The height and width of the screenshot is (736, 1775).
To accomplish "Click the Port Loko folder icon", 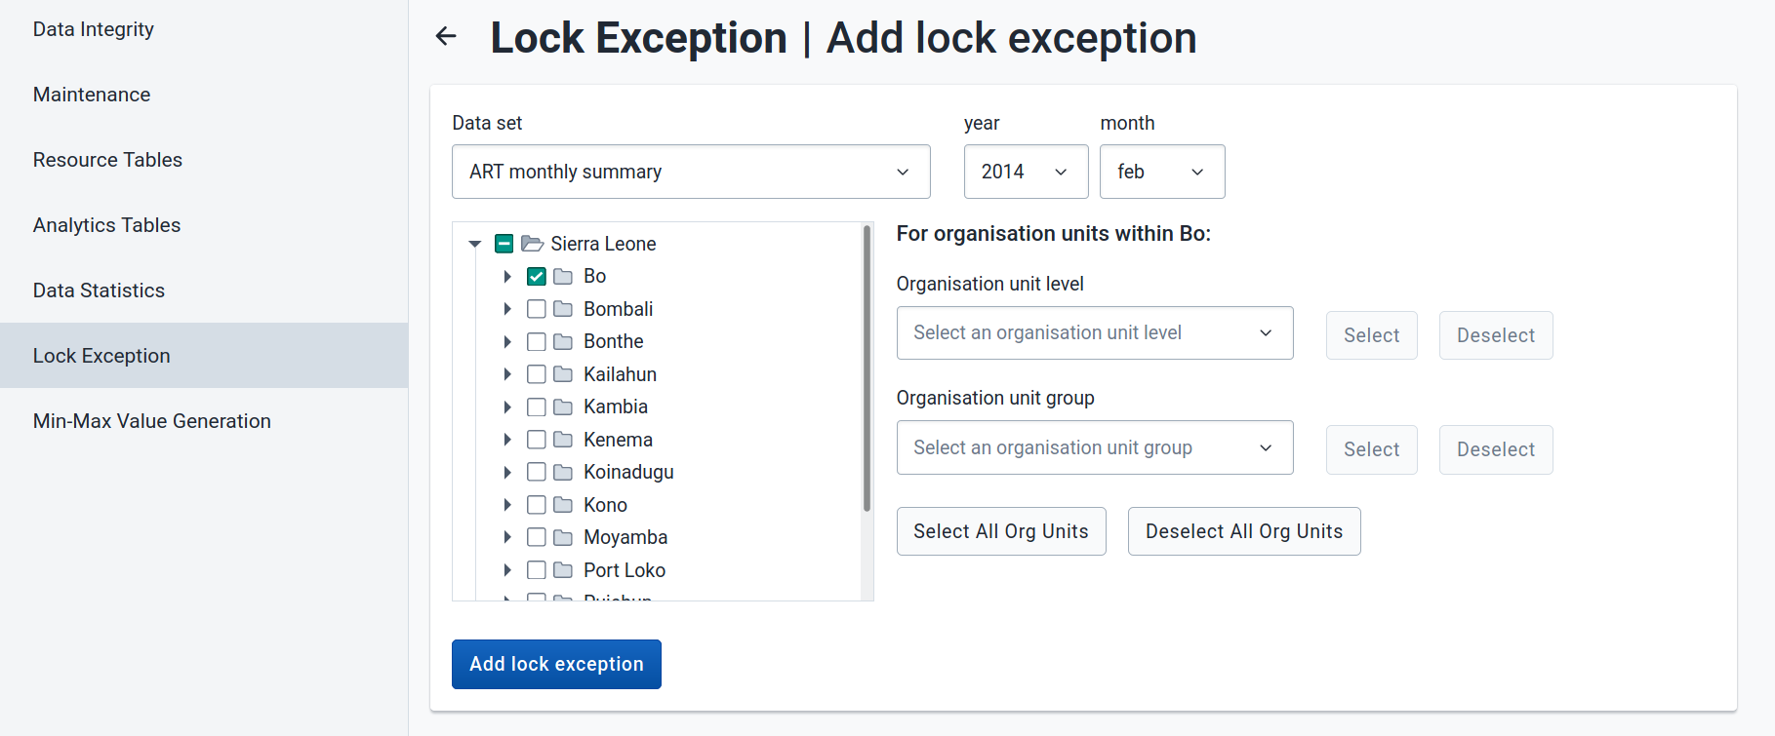I will [563, 570].
